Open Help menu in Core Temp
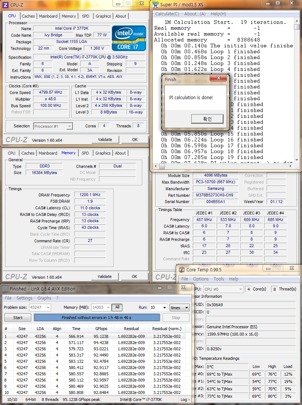 coord(234,279)
